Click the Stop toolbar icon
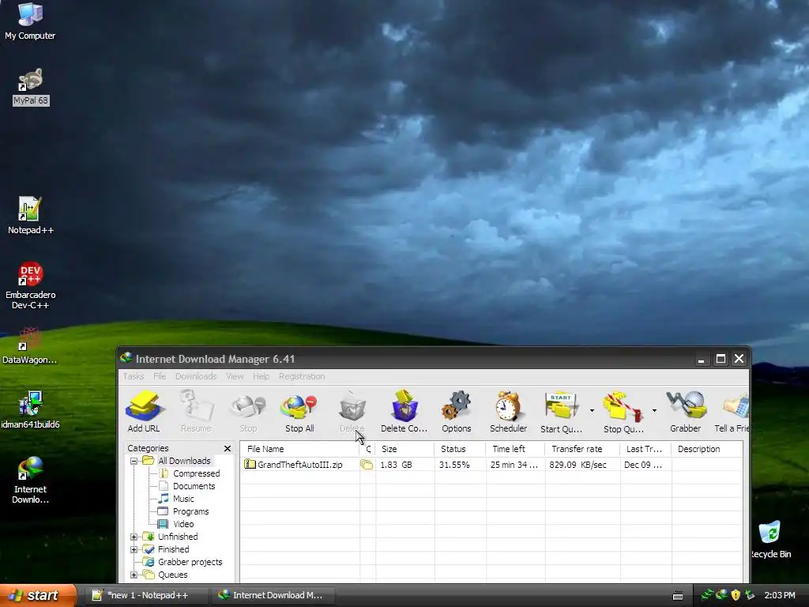Viewport: 809px width, 607px height. click(248, 411)
